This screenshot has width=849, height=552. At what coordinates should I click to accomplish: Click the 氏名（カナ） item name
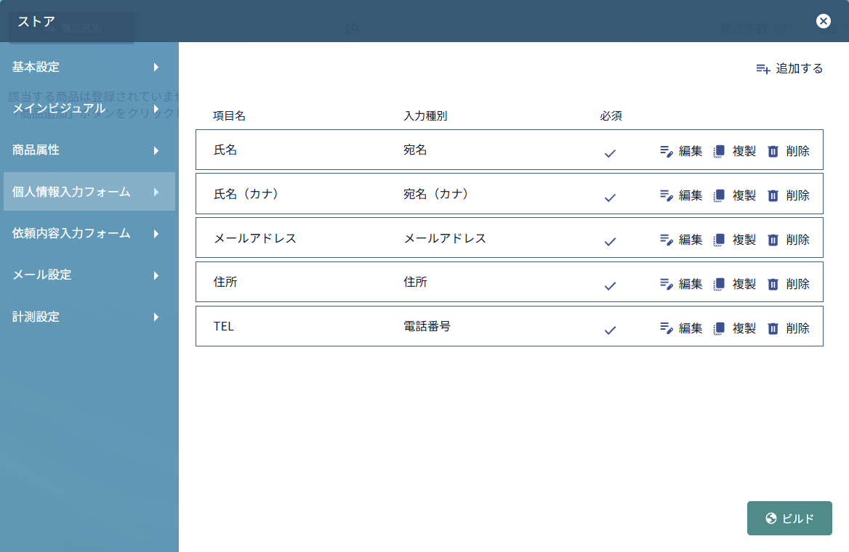(246, 194)
